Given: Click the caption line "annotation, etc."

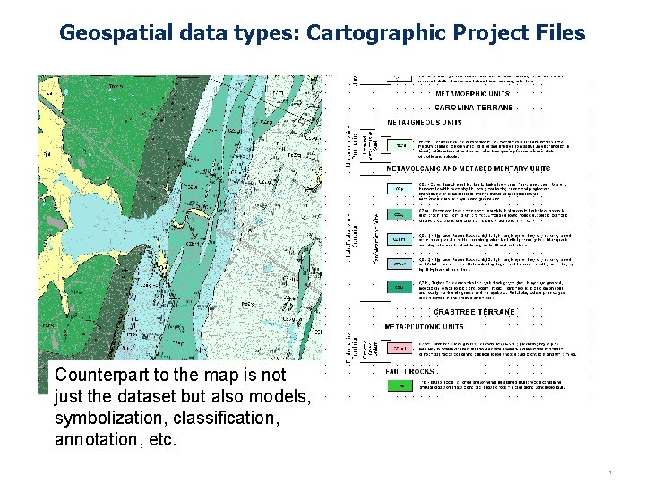Looking at the screenshot, I should pos(116,439).
